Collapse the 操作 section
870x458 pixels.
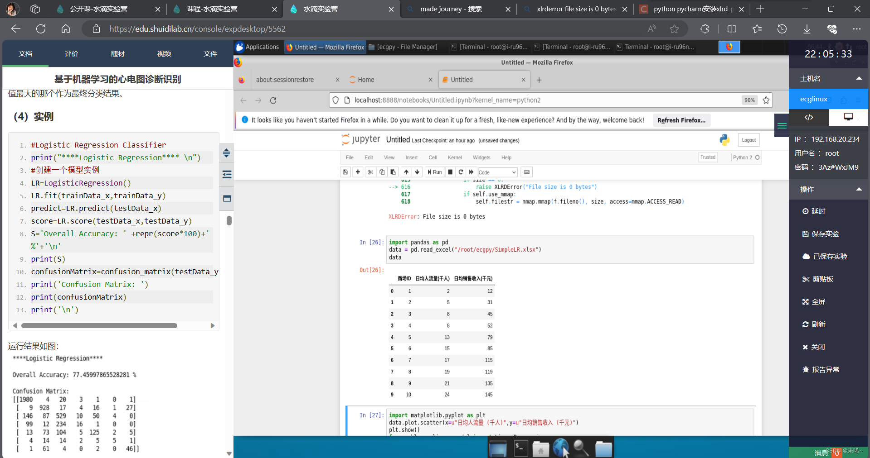859,189
